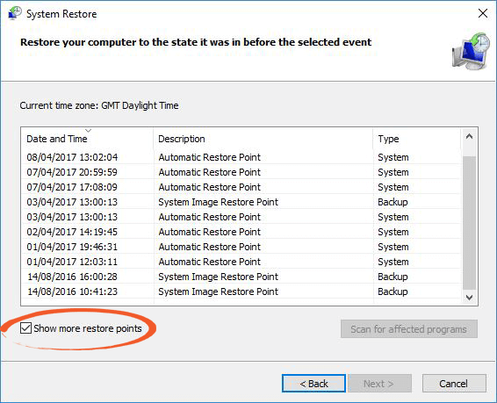Select restore point 07/04/2017 20:59:59
This screenshot has width=497, height=403.
tap(241, 172)
